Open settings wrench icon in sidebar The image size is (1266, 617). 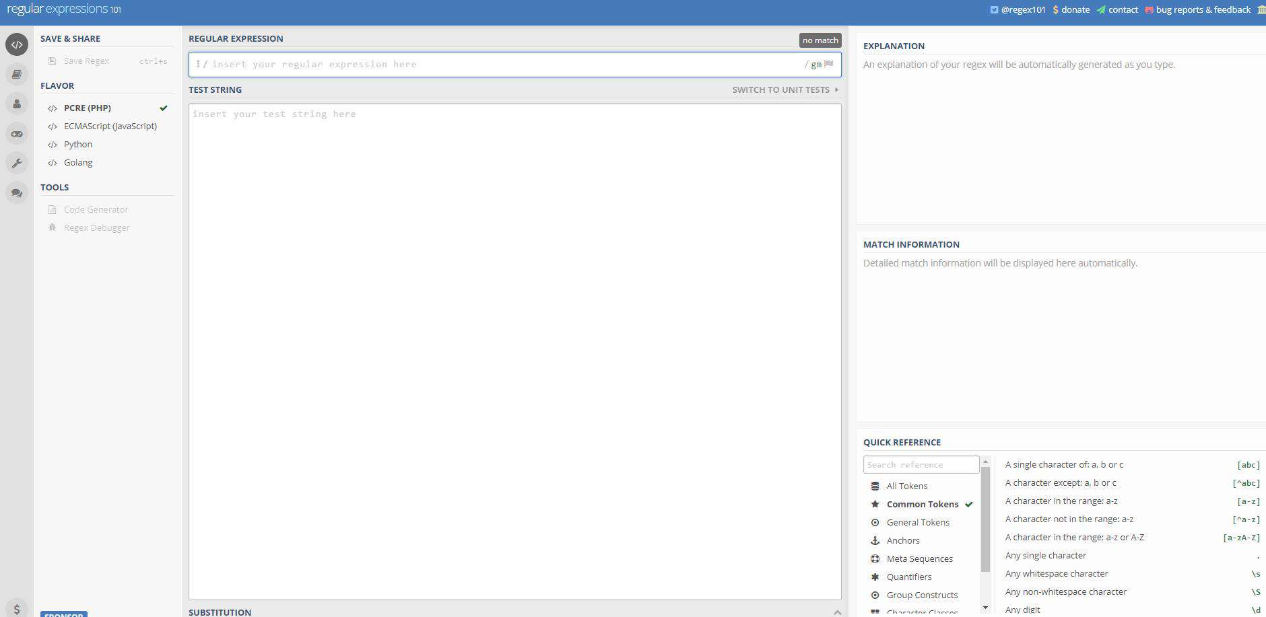click(x=17, y=163)
